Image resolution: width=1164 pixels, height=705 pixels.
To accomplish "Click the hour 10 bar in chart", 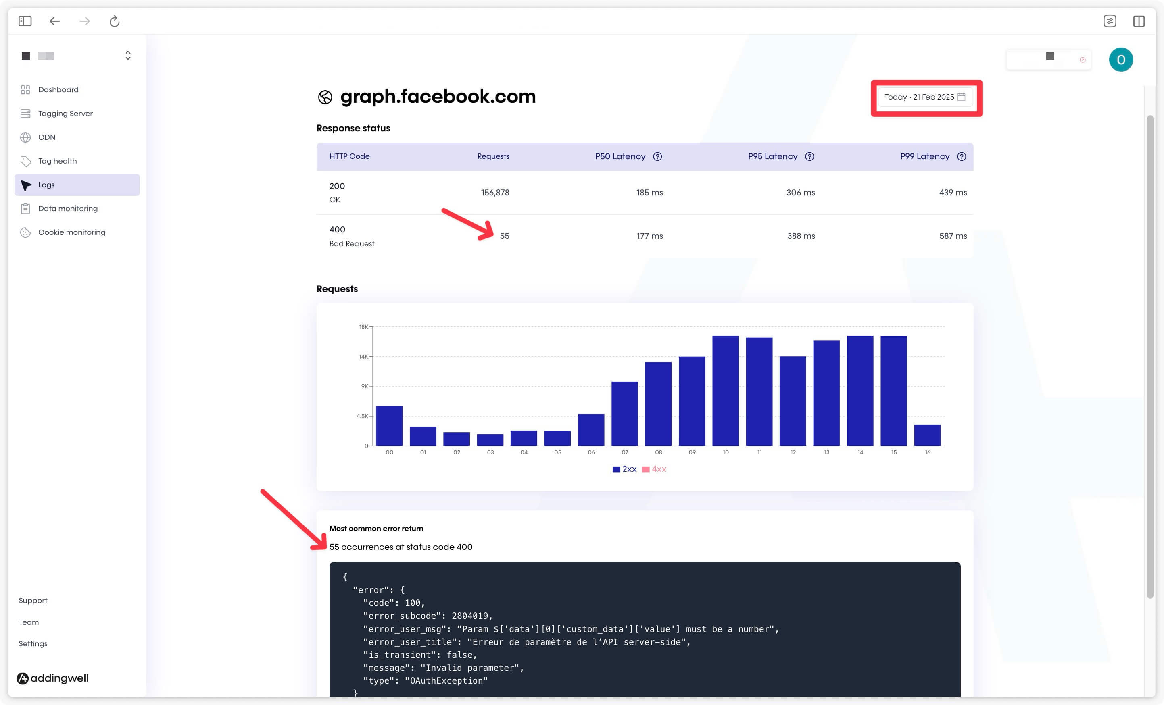I will [x=726, y=391].
